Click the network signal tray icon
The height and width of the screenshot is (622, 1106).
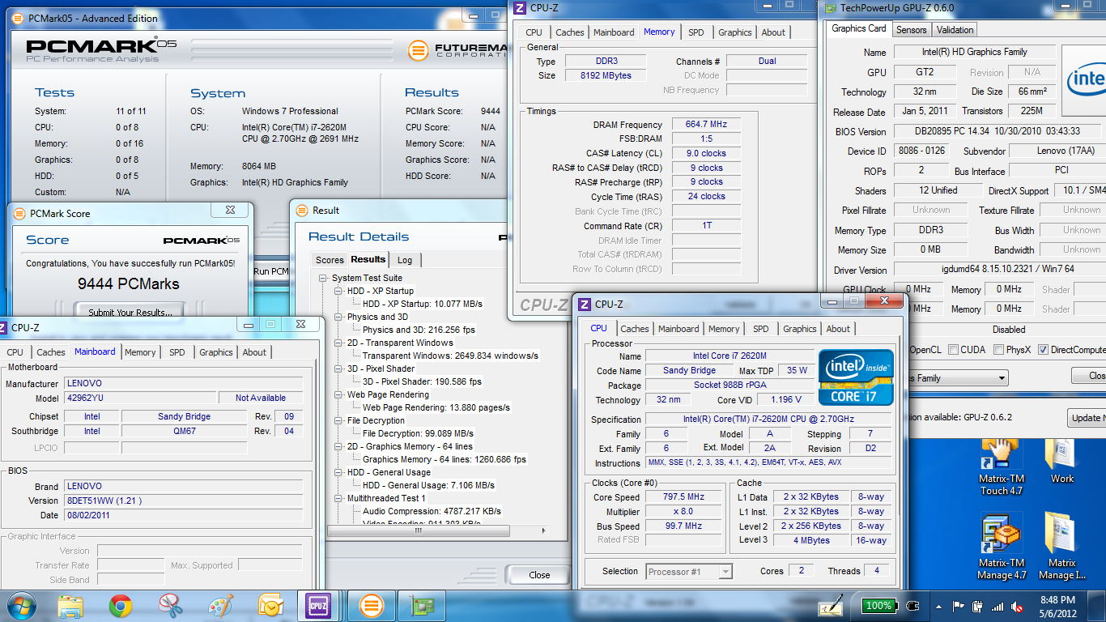pos(998,606)
